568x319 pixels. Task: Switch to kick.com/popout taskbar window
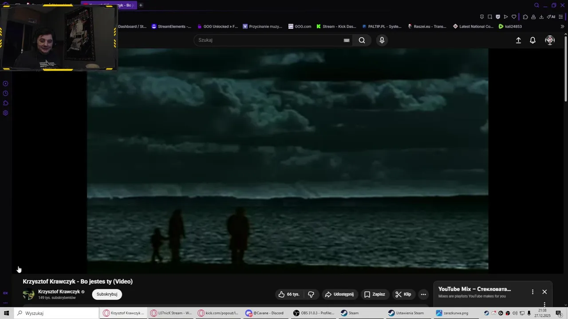pos(218,313)
